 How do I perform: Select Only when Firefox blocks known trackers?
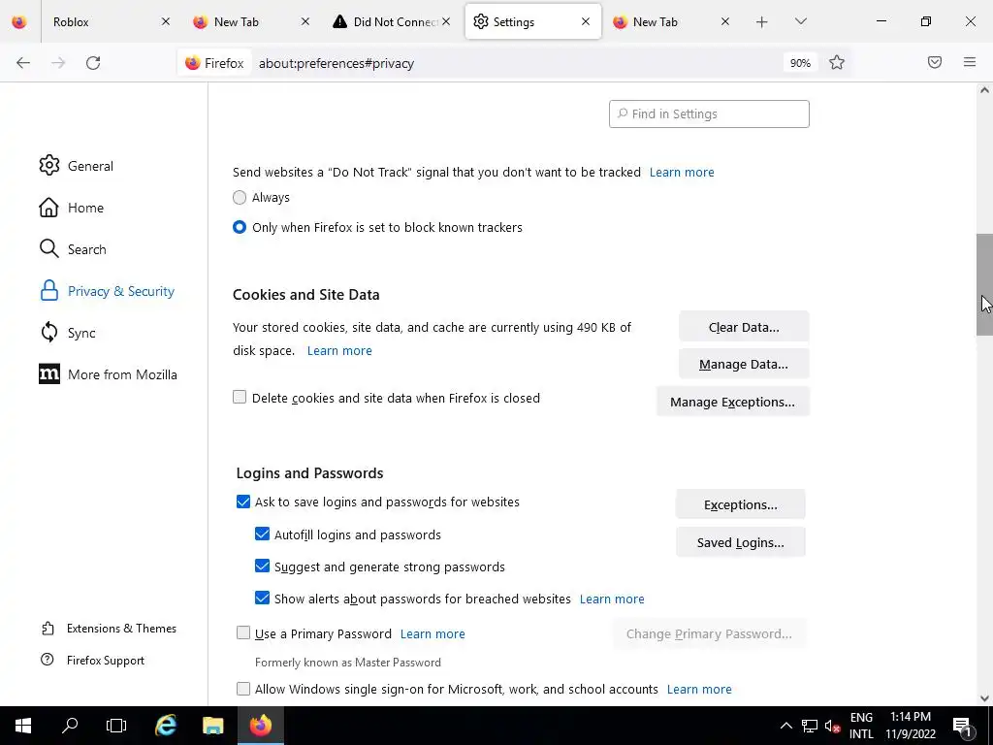pos(240,227)
